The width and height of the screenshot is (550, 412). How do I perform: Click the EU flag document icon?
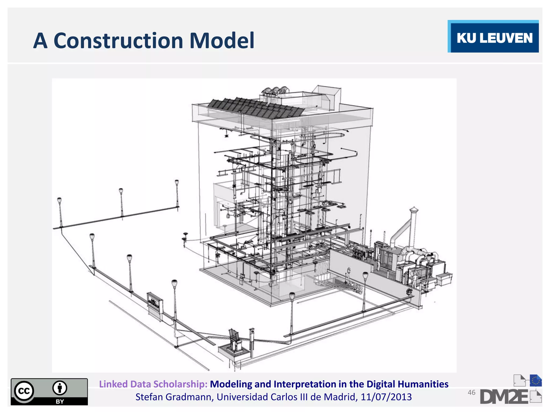coord(535,380)
